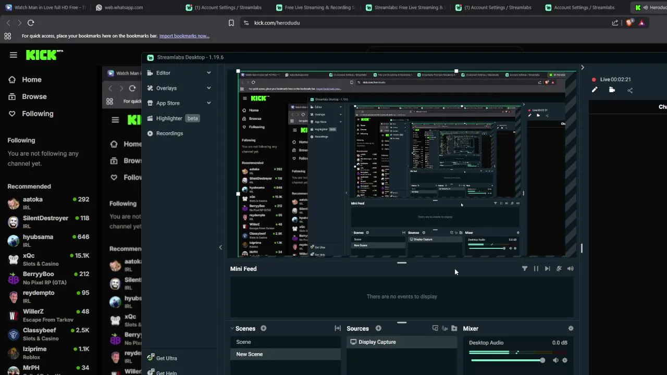
Task: Open Overlays in Streamlabs sidebar
Action: click(166, 88)
